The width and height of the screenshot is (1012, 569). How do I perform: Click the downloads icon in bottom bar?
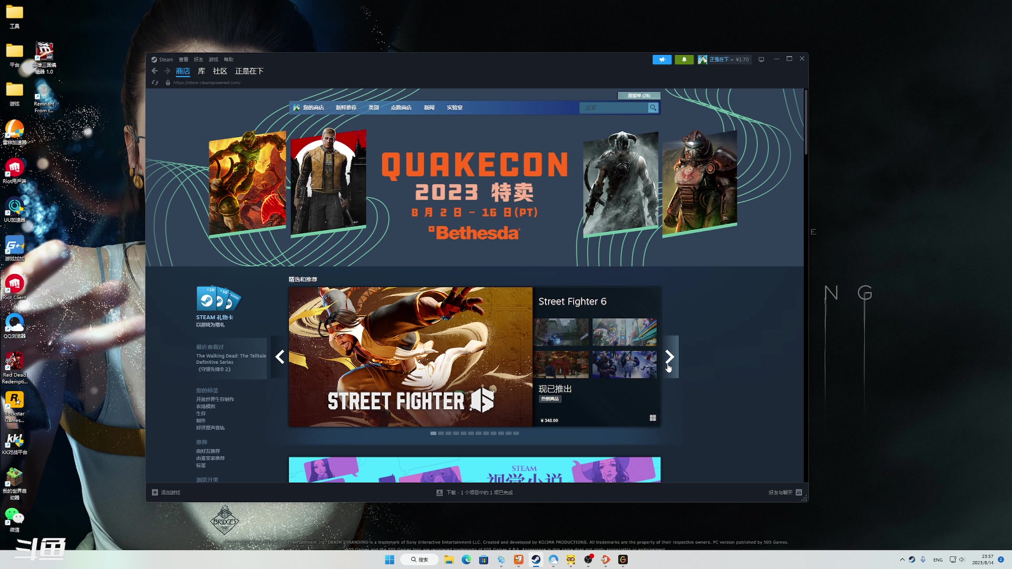pos(440,493)
